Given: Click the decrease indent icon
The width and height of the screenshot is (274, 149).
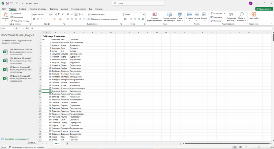Looking at the screenshot, I should 80,19.
